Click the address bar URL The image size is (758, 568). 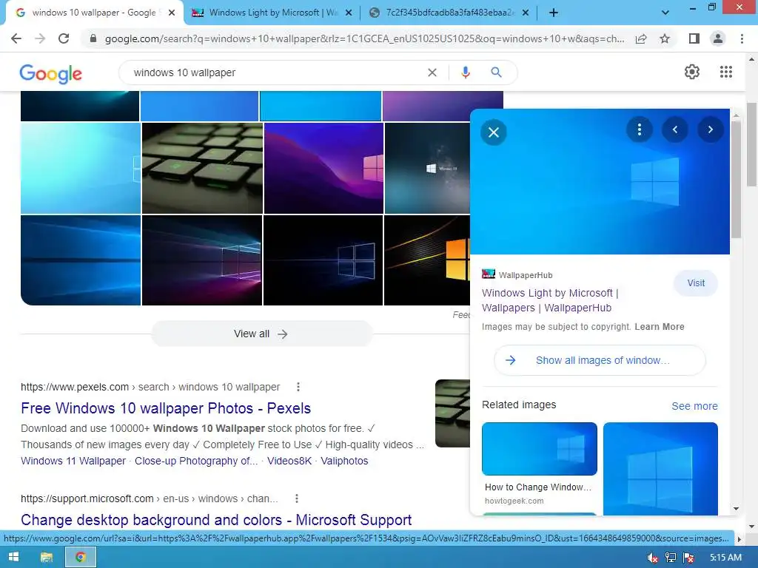tap(364, 38)
